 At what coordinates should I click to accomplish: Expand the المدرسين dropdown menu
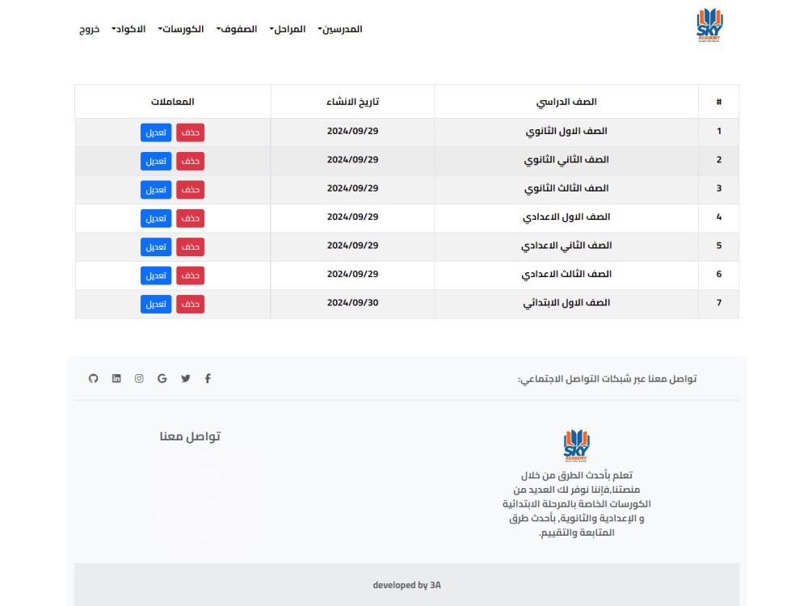(340, 29)
